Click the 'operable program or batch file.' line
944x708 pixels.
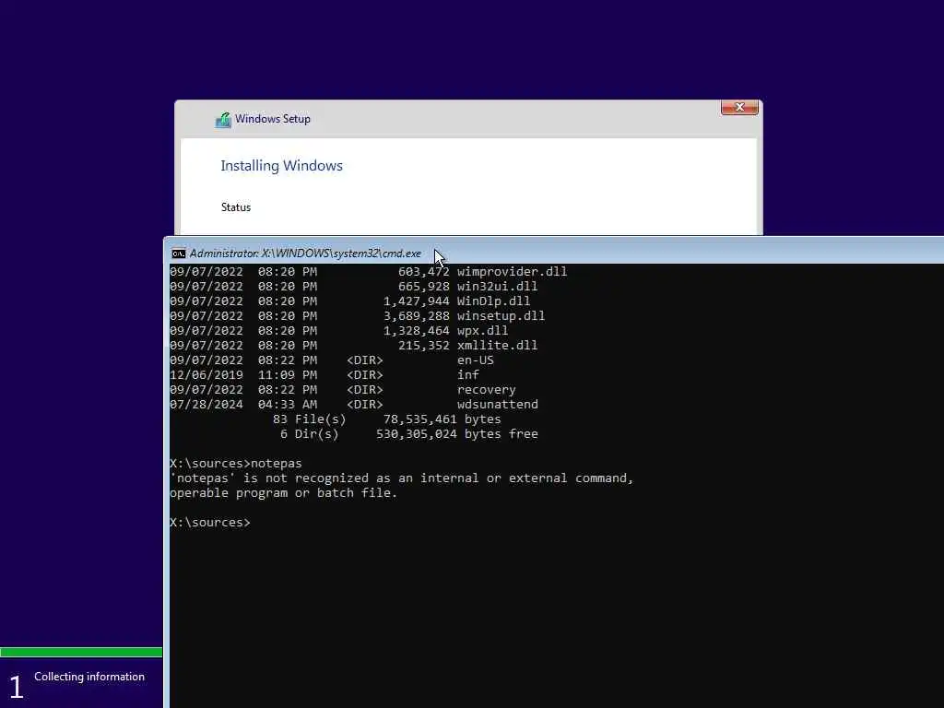[x=284, y=493]
